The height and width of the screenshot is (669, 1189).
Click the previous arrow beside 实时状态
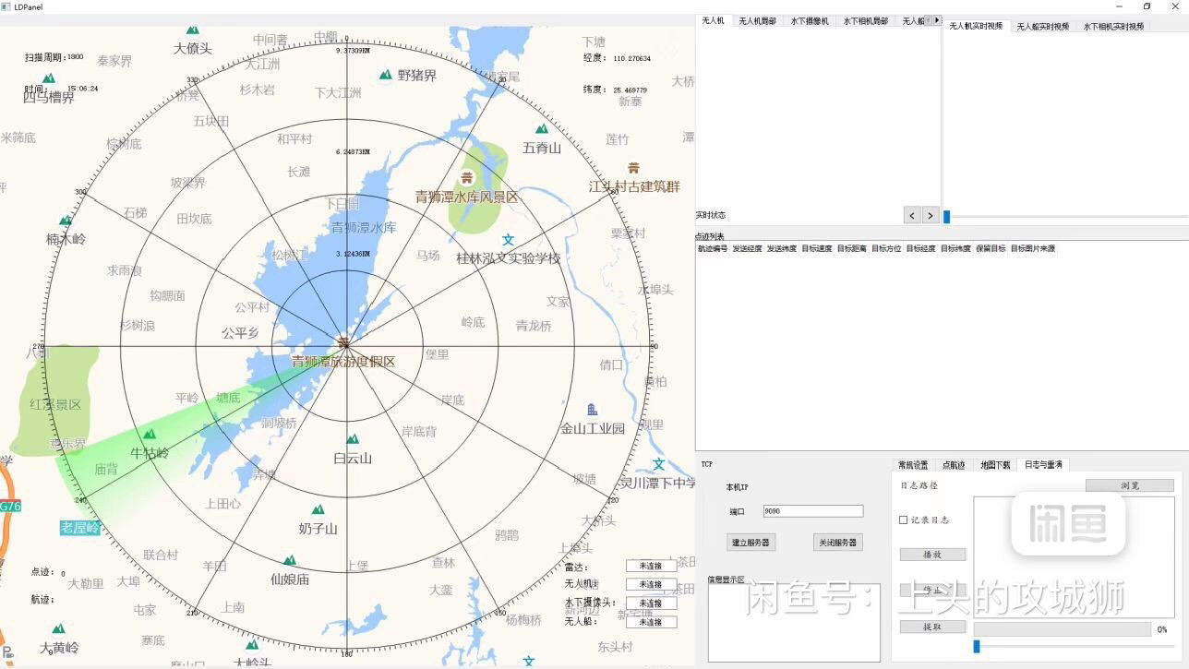[x=912, y=215]
